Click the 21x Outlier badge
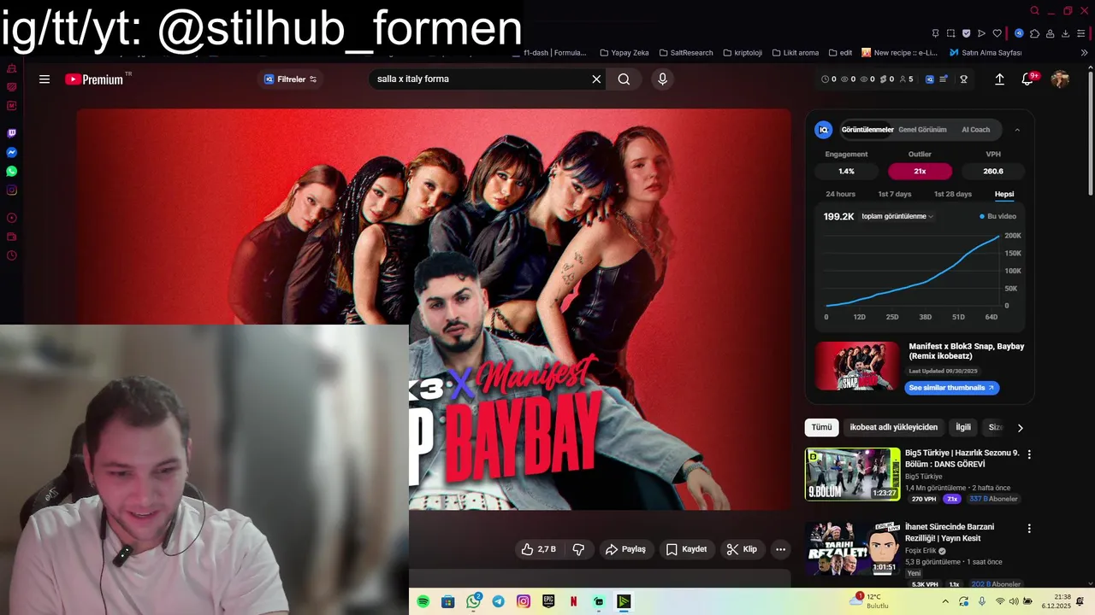 [920, 171]
